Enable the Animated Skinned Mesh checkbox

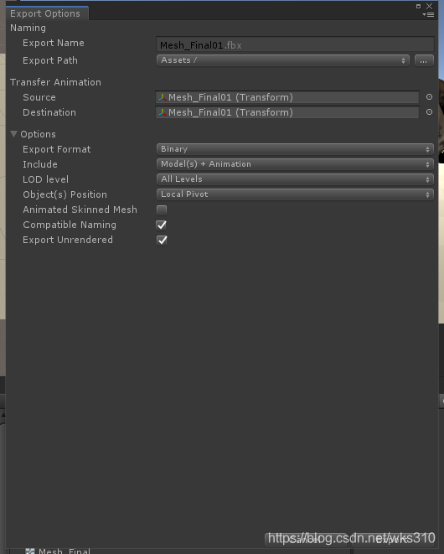[x=162, y=210]
